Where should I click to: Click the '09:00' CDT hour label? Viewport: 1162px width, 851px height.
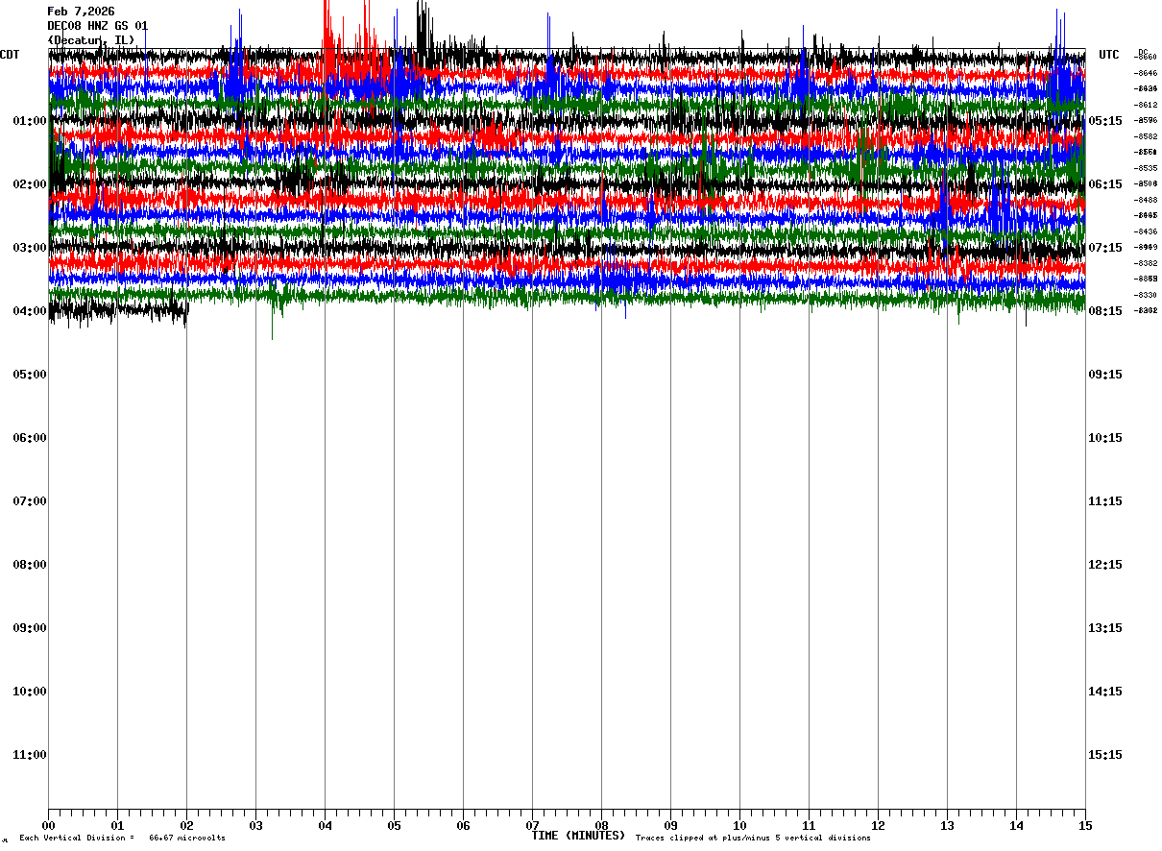pyautogui.click(x=30, y=628)
